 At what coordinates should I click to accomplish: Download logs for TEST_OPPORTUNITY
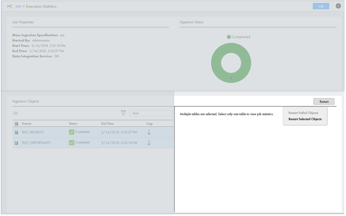pos(149,143)
